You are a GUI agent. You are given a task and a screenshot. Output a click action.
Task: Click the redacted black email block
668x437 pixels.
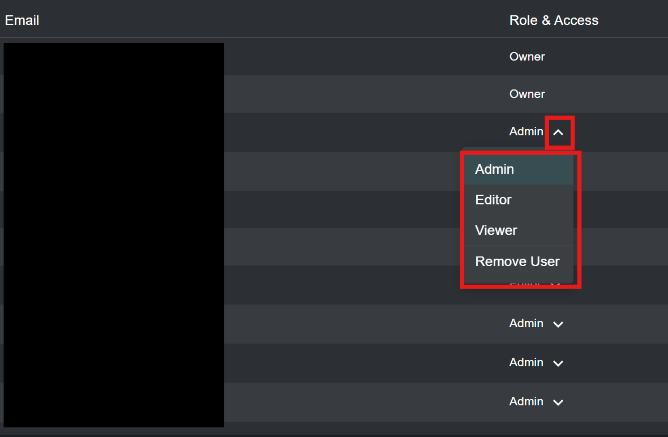point(113,235)
